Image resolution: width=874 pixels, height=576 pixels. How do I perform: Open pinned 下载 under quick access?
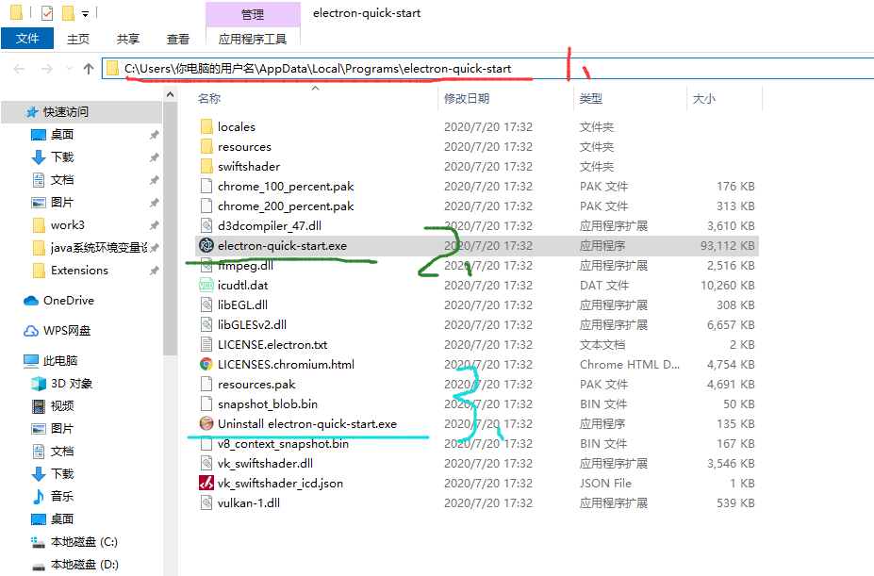62,157
